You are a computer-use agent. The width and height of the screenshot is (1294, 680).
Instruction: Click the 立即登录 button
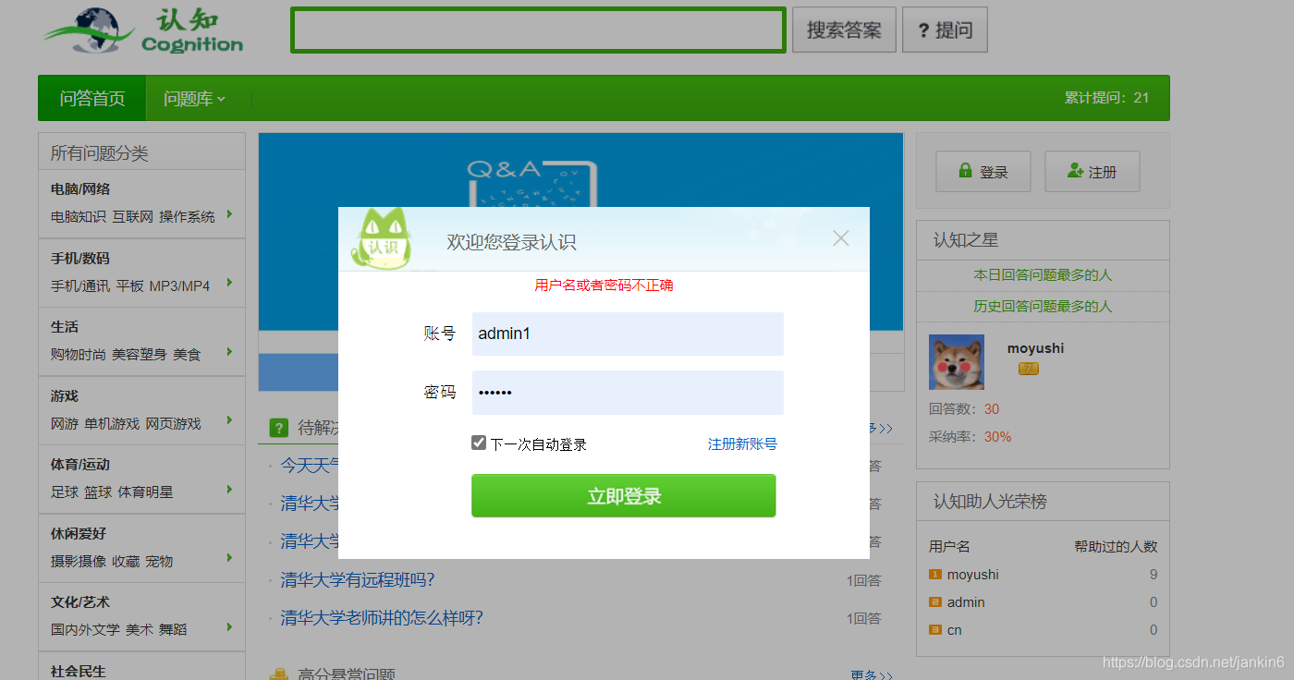coord(624,496)
